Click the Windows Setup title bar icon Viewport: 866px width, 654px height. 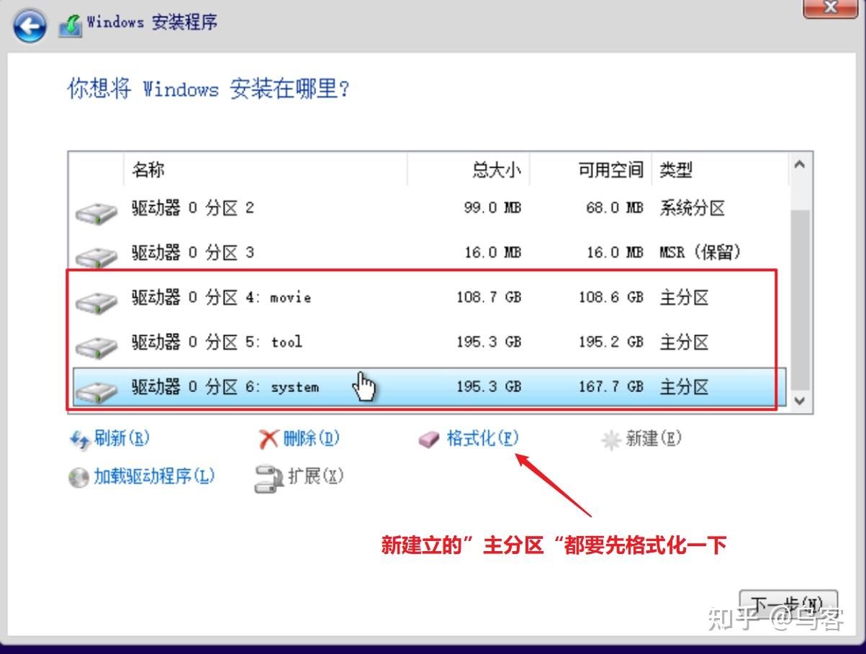tap(68, 22)
